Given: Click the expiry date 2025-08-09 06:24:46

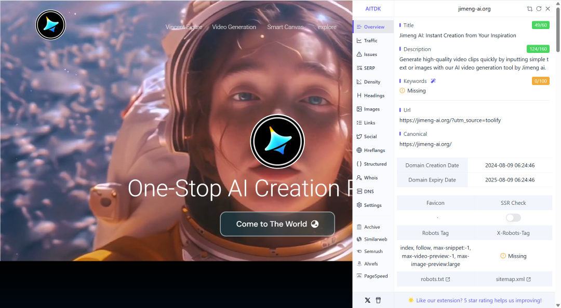Looking at the screenshot, I should (x=510, y=180).
